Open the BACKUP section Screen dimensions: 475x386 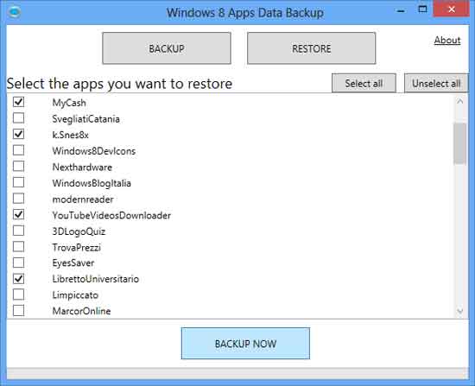click(167, 48)
